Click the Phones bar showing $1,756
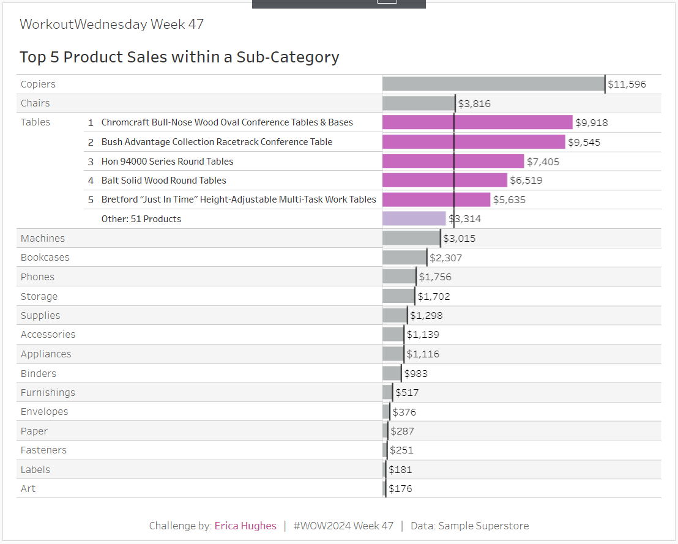The width and height of the screenshot is (678, 544). [x=399, y=277]
